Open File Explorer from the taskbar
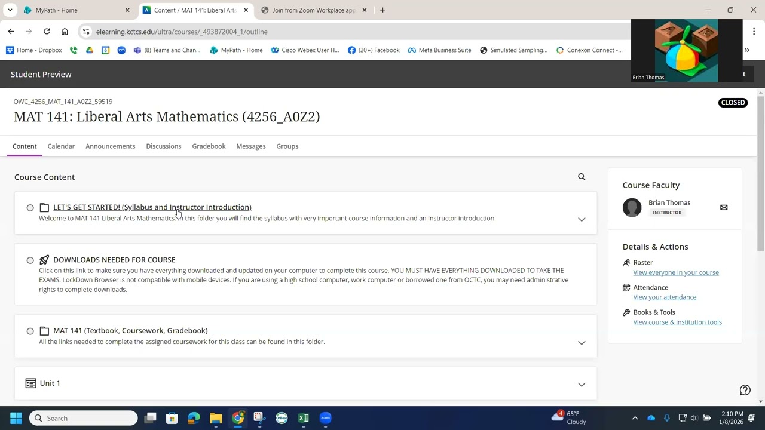This screenshot has width=765, height=430. (x=216, y=418)
